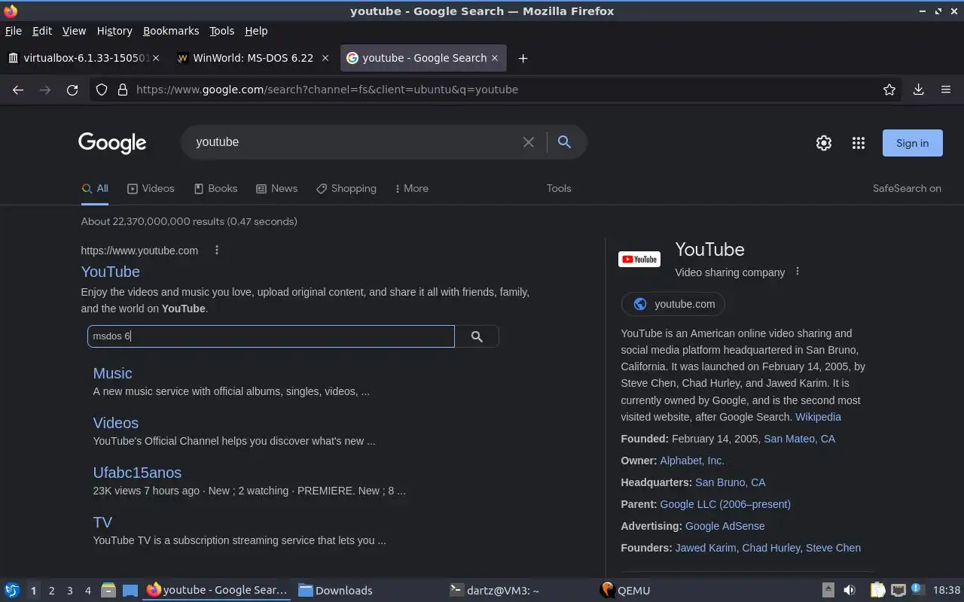This screenshot has height=602, width=964.
Task: Close the WinWorld MS-DOS 6.22 tab
Action: 325,58
